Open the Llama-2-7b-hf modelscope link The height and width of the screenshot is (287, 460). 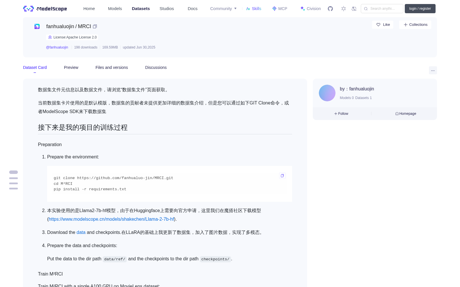(x=111, y=219)
